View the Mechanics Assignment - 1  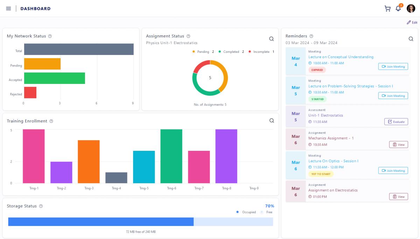point(398,145)
